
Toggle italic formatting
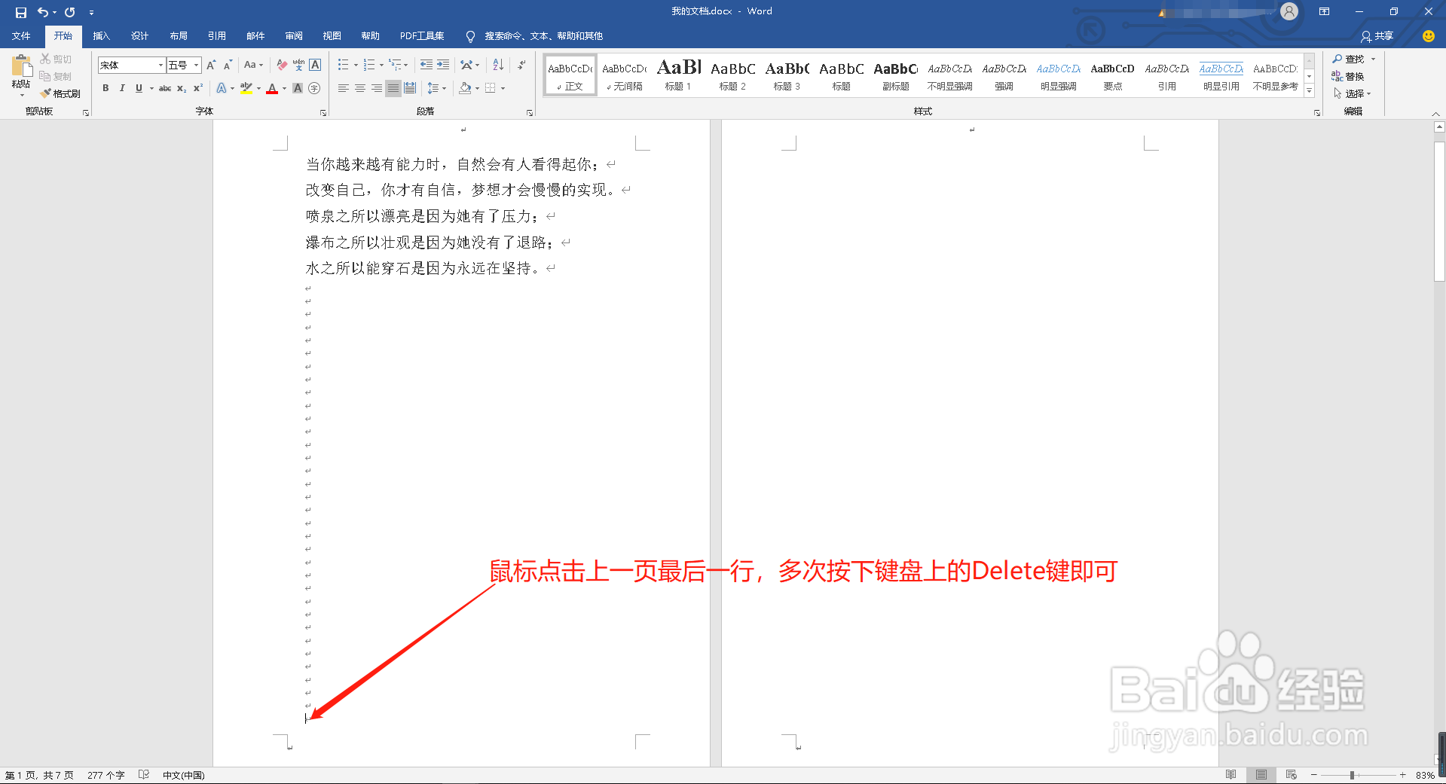[122, 88]
